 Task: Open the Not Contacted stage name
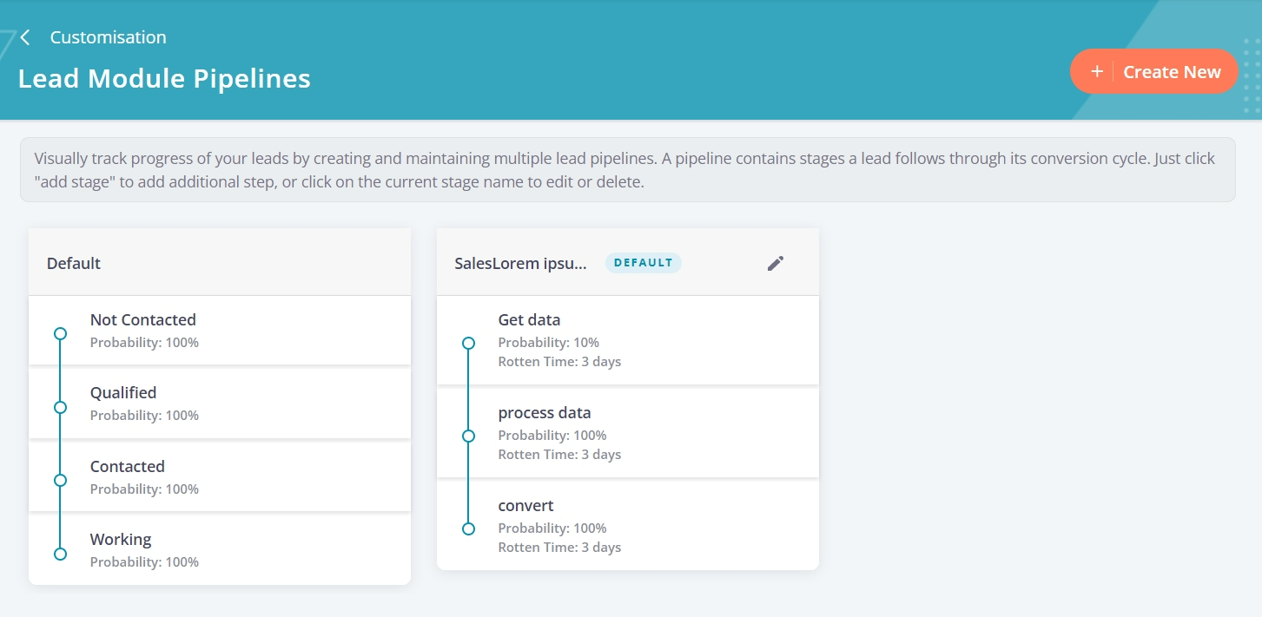click(143, 320)
